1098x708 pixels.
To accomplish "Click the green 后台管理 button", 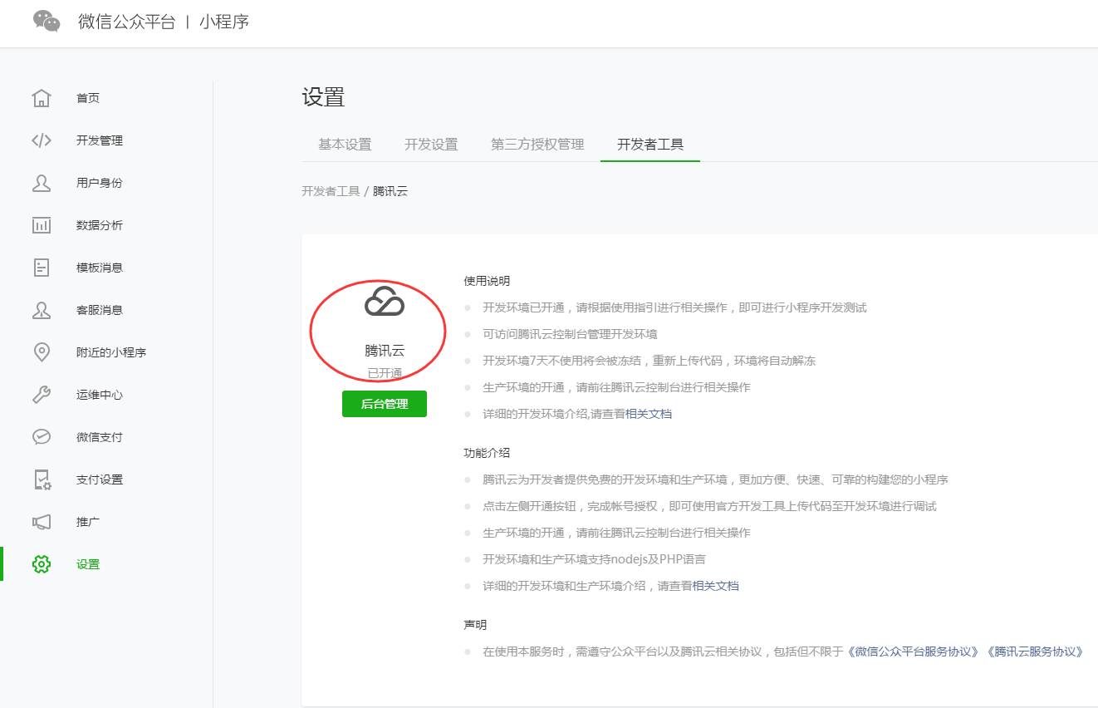I will (385, 404).
